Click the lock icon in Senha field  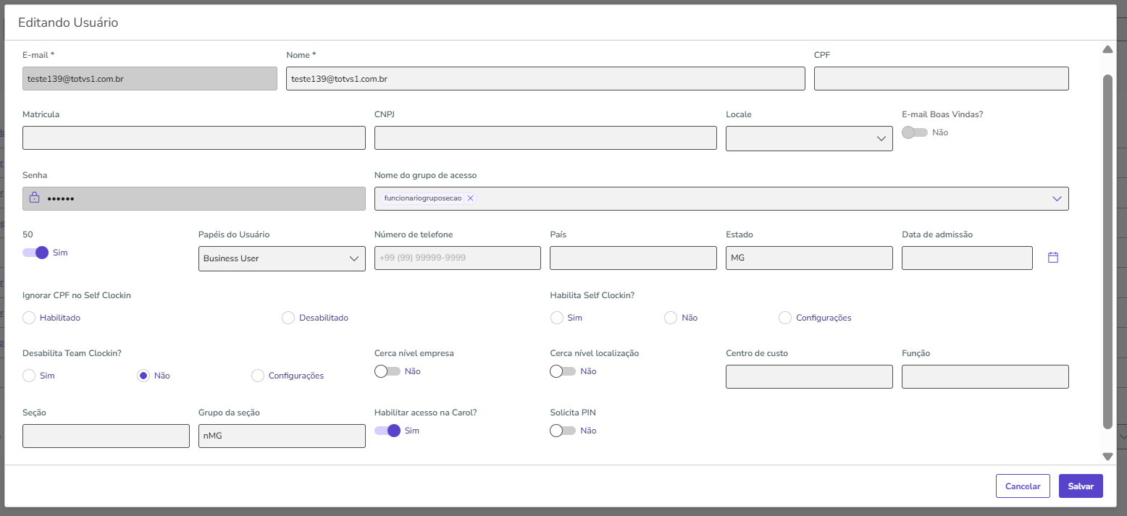click(x=34, y=198)
